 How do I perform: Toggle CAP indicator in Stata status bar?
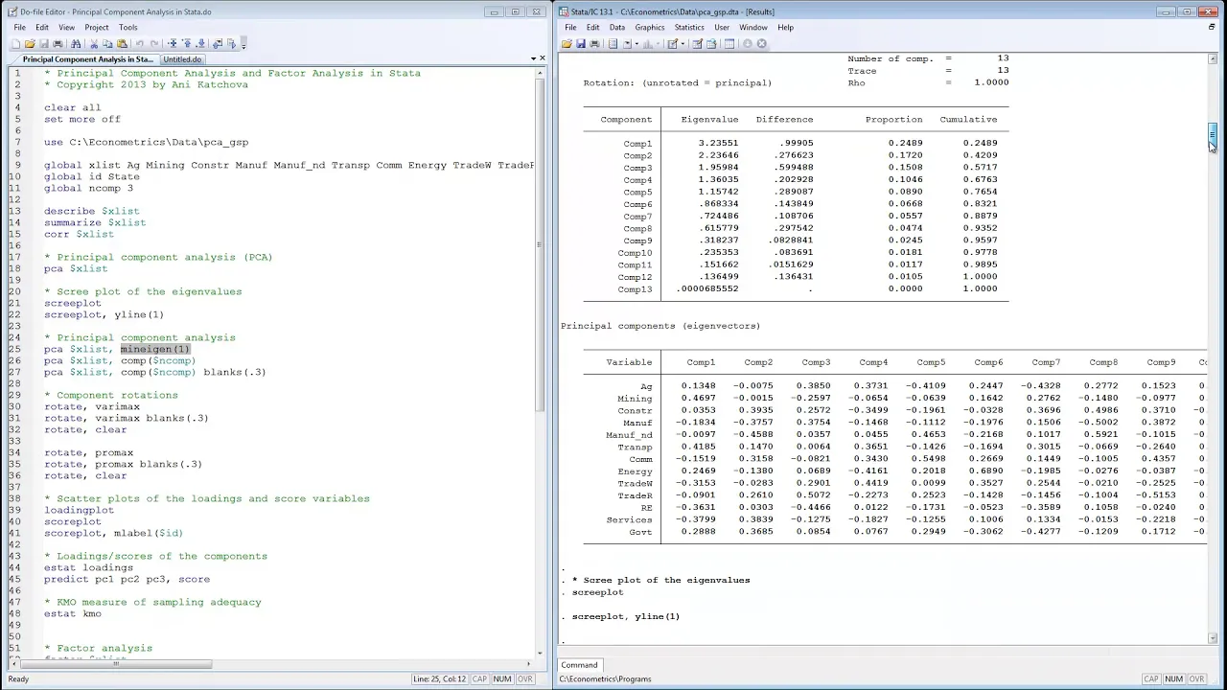1150,678
